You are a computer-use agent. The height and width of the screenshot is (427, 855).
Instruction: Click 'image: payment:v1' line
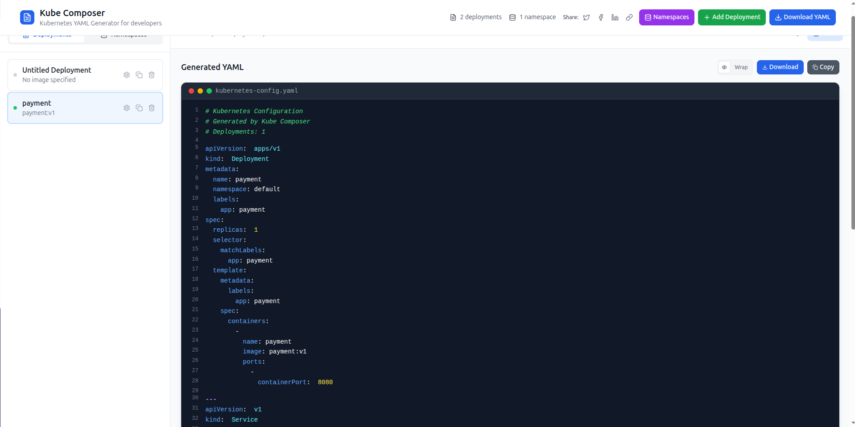click(274, 352)
